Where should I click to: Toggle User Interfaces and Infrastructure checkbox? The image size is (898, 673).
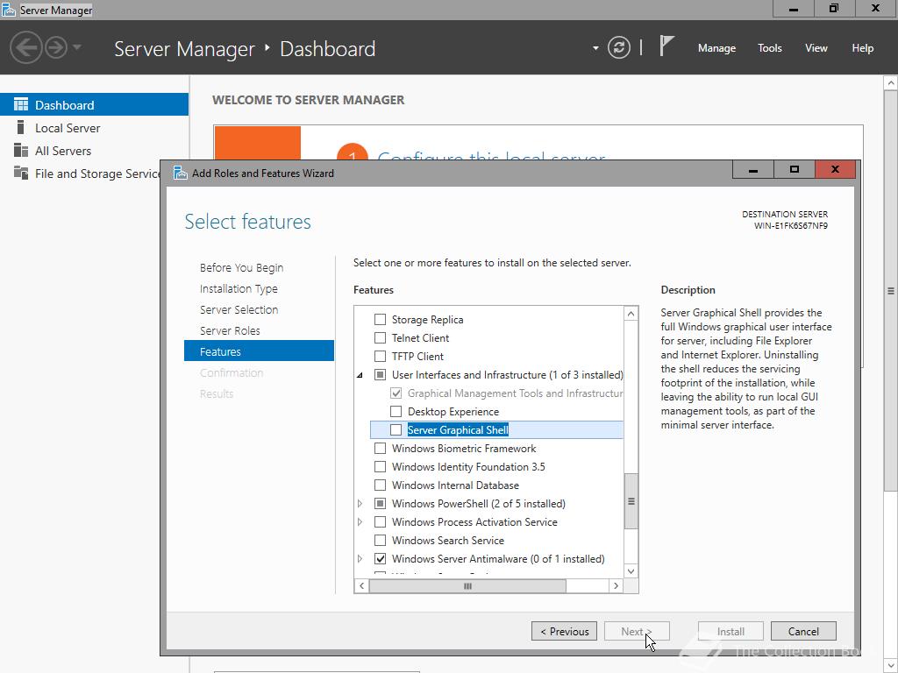pyautogui.click(x=380, y=375)
